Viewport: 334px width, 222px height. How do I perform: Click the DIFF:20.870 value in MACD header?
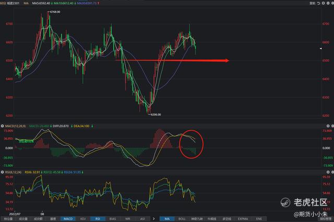61,126
